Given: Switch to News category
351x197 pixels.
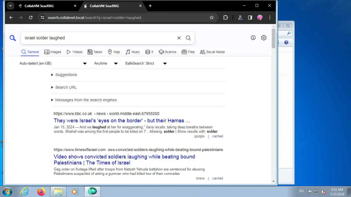Looking at the screenshot, I should pos(95,52).
